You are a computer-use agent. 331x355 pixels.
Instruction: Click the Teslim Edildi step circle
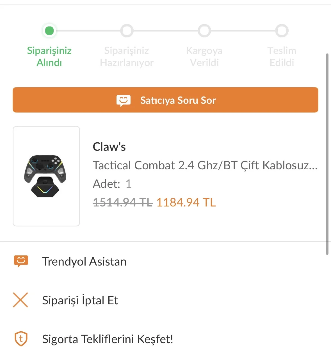282,31
